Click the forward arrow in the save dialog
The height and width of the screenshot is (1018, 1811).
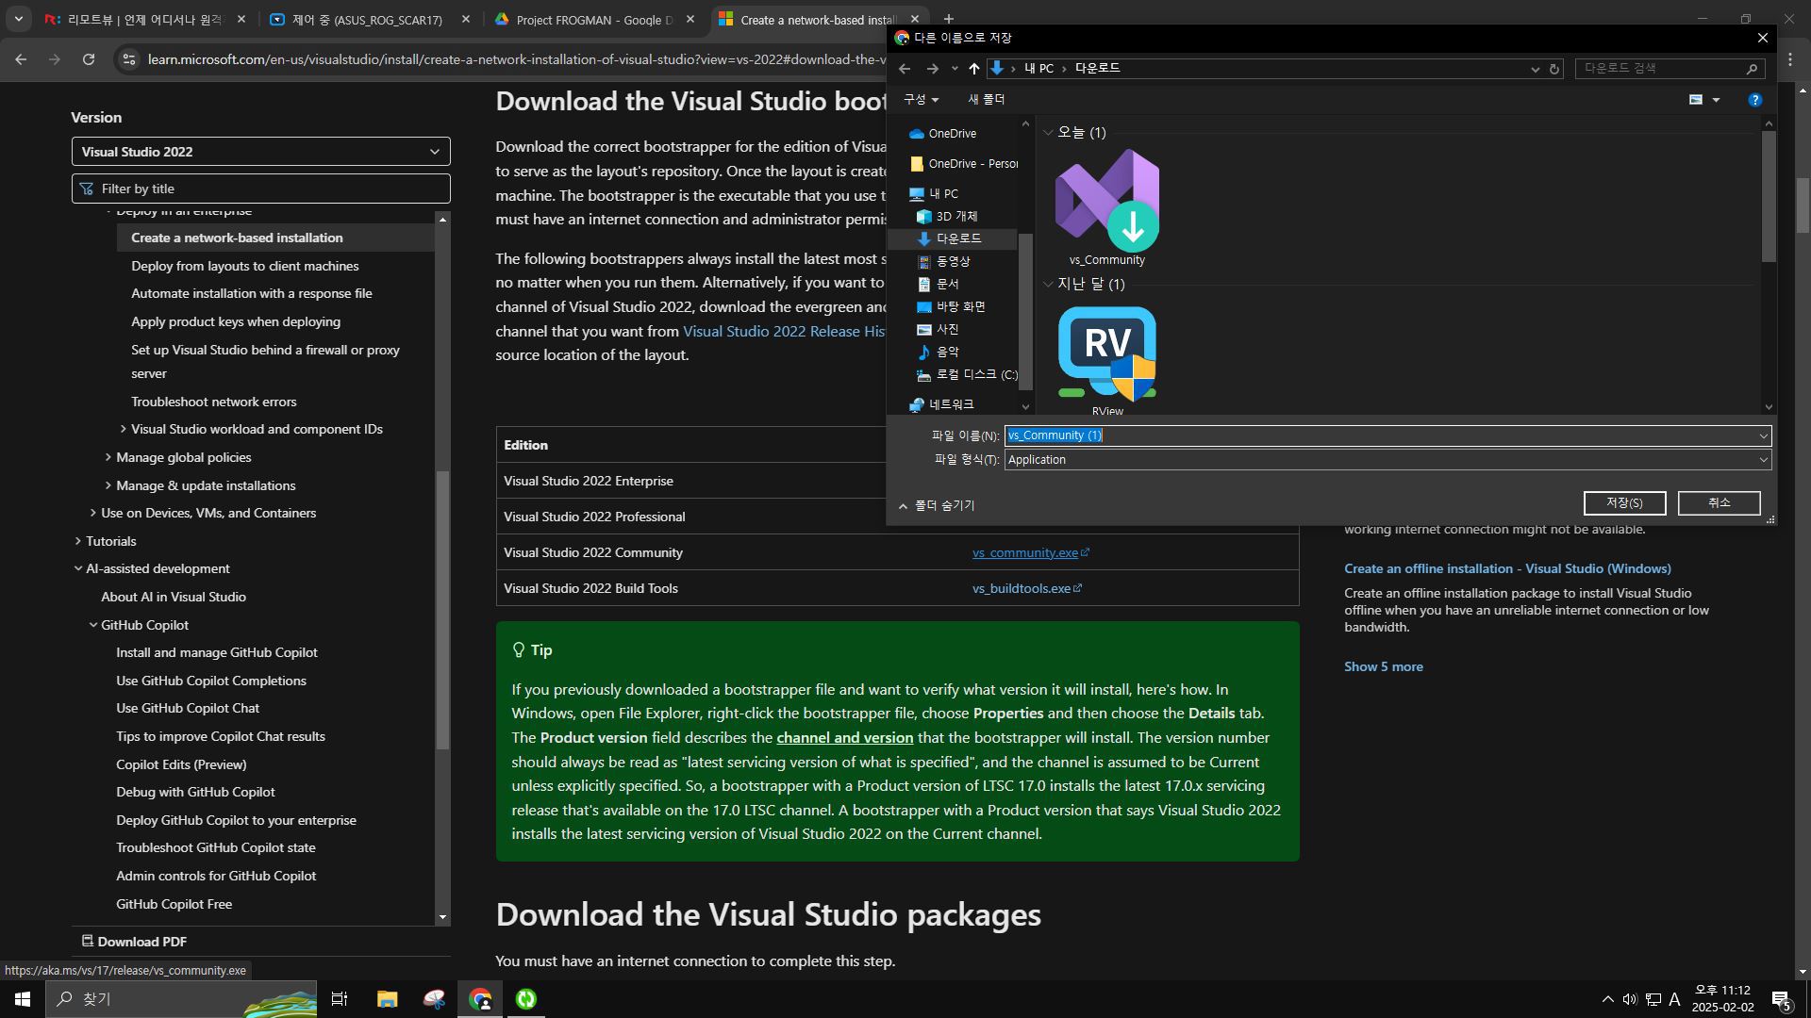(x=932, y=69)
